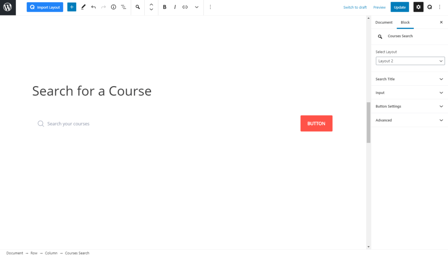Switch to the Document tab
This screenshot has width=448, height=256.
point(384,22)
